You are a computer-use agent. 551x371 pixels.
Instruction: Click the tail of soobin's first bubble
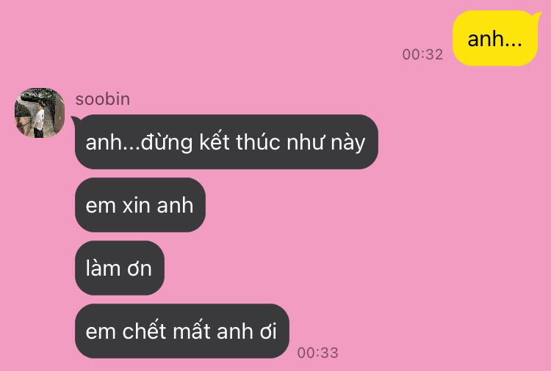[75, 121]
